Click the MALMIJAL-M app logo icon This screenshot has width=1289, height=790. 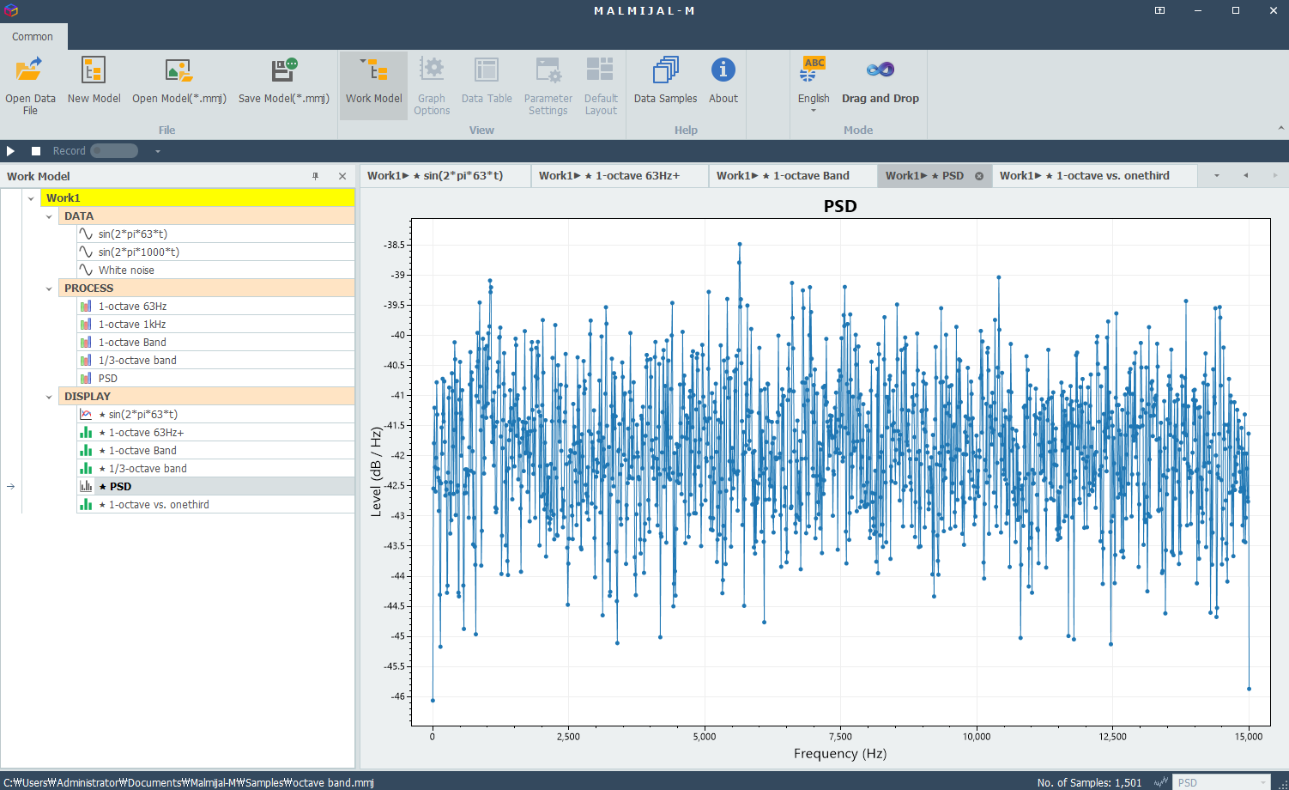(10, 10)
